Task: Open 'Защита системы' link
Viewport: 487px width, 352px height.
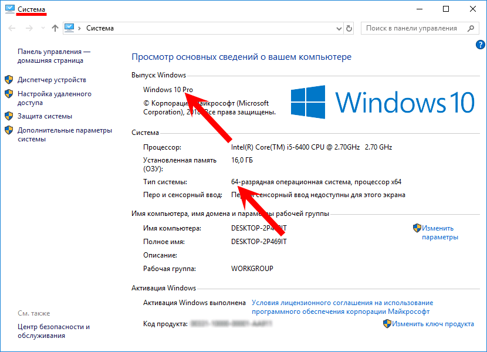Action: [x=45, y=116]
